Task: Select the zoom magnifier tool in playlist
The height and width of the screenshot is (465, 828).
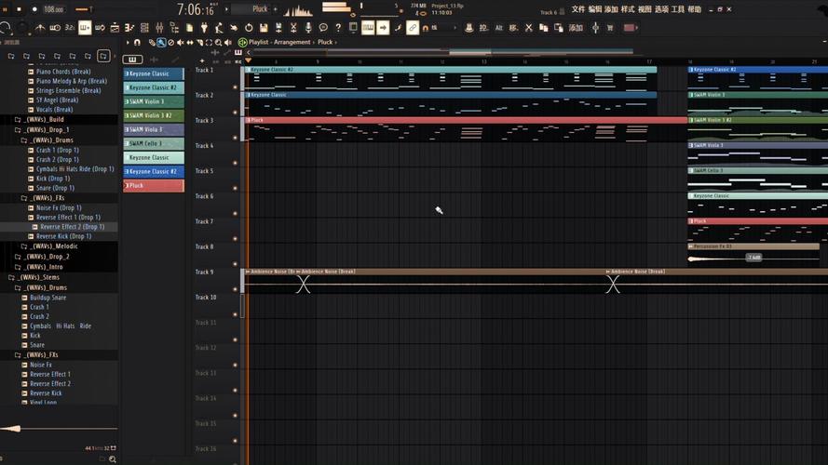Action: 219,43
